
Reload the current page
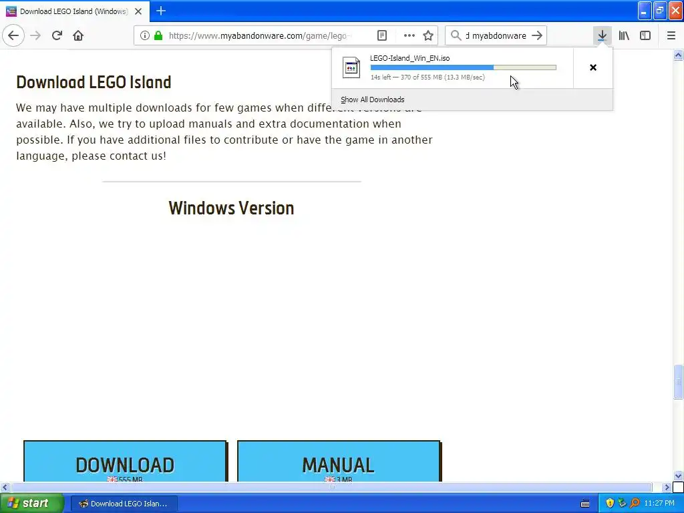tap(57, 35)
